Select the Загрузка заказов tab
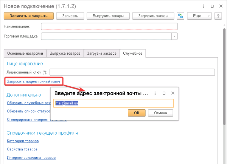The width and height of the screenshot is (227, 164). coord(101,54)
